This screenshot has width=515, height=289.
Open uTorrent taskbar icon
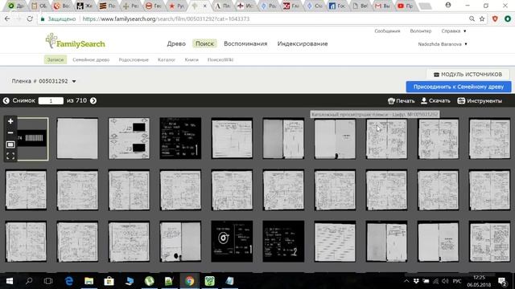[150, 281]
